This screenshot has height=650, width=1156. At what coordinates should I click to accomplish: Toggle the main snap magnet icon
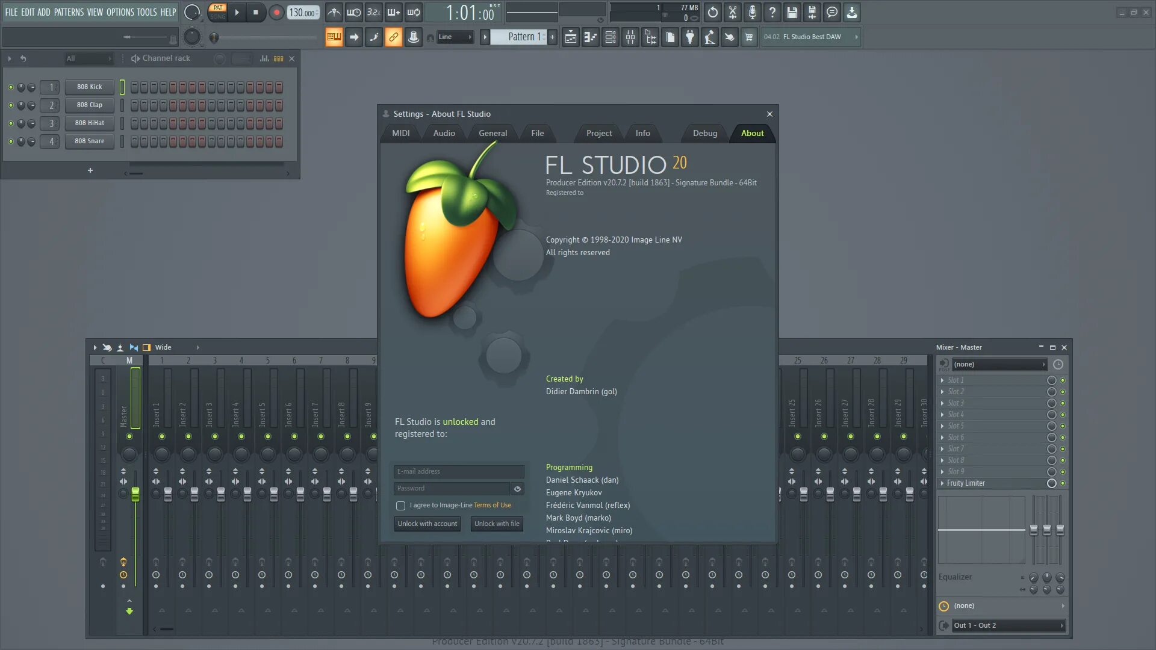point(430,38)
